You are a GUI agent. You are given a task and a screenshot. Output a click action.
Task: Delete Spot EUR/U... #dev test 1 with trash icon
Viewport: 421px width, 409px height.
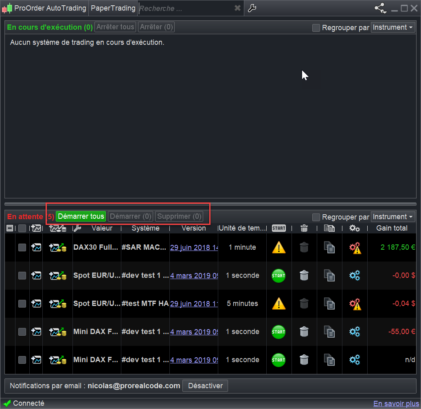coord(304,275)
